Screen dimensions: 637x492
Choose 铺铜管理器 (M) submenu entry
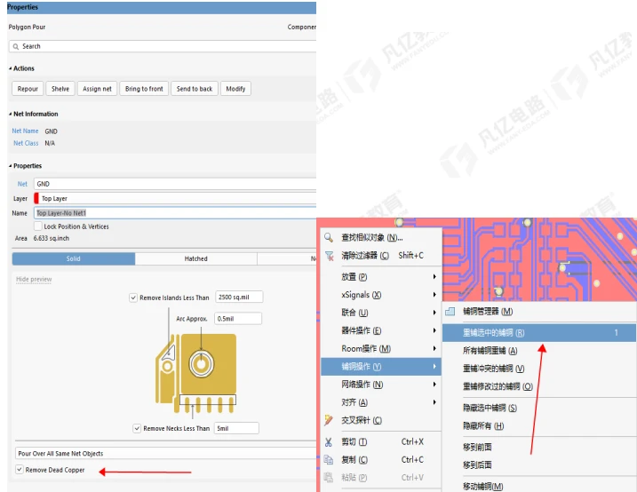[539, 312]
